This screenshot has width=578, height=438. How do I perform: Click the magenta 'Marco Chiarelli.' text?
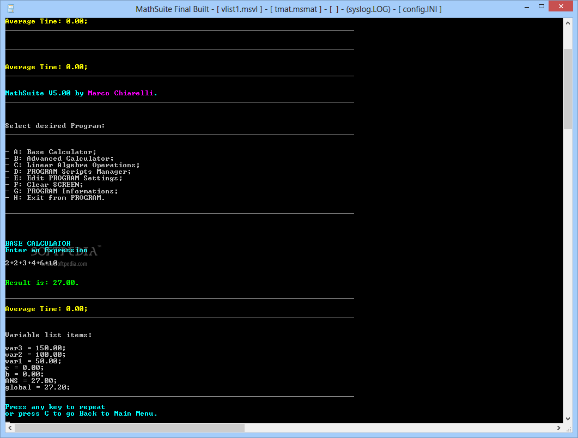point(123,93)
